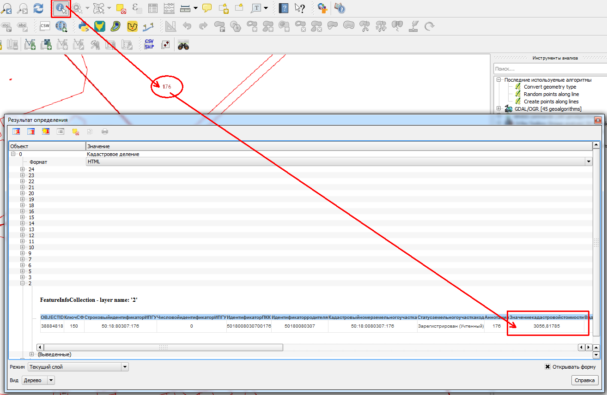This screenshot has height=395, width=607.
Task: Click the Python console icon
Action: (x=84, y=26)
